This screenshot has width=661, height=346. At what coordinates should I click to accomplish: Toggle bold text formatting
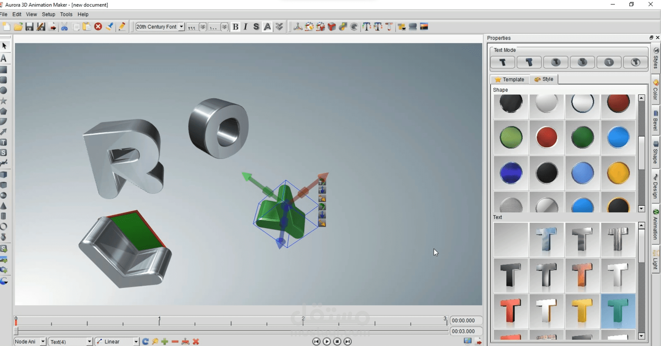(236, 27)
